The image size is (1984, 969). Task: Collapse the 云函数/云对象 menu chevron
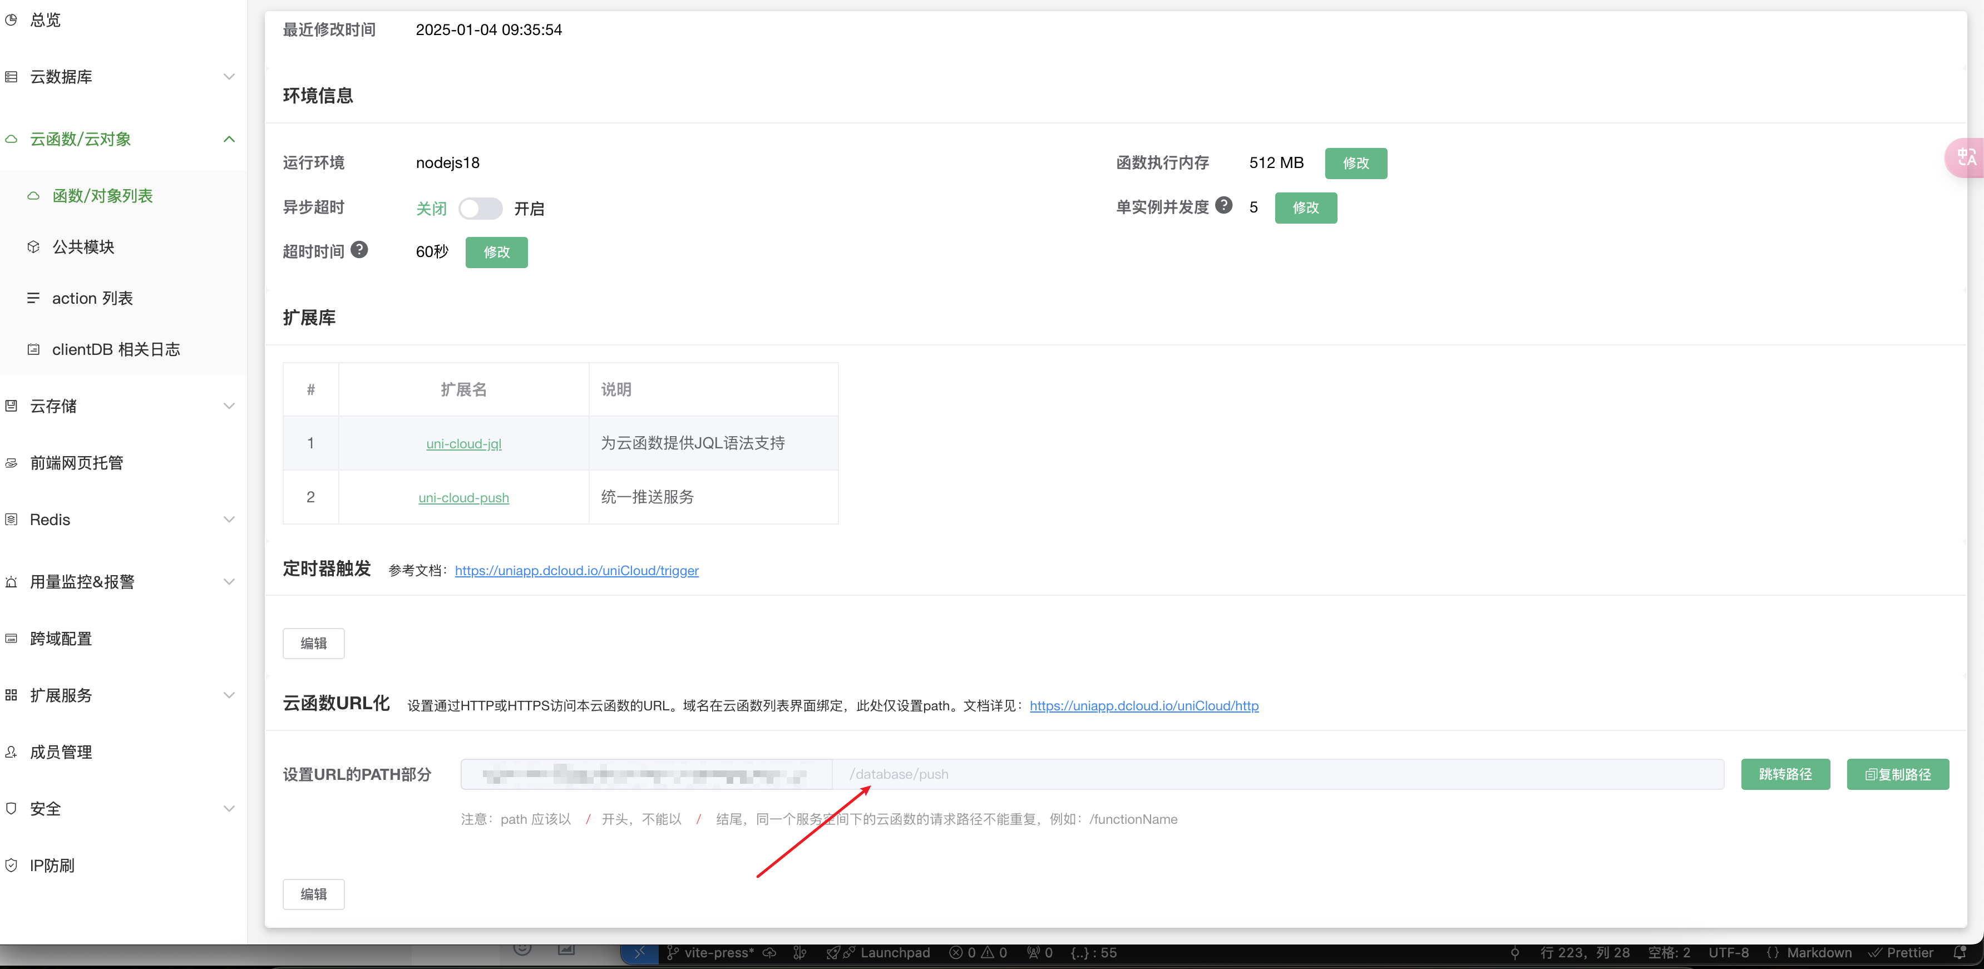tap(229, 140)
